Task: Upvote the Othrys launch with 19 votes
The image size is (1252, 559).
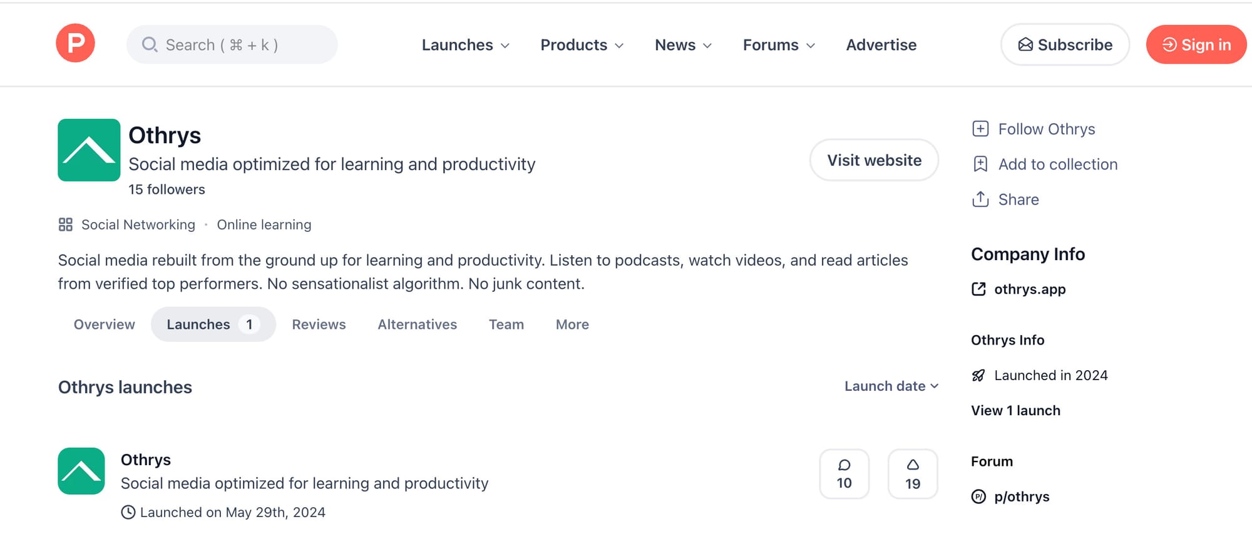Action: 913,474
